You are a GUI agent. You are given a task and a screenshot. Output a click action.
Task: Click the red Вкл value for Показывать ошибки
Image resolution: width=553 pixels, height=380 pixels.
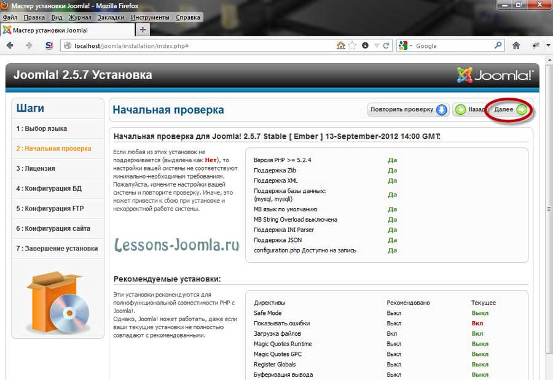coord(477,324)
